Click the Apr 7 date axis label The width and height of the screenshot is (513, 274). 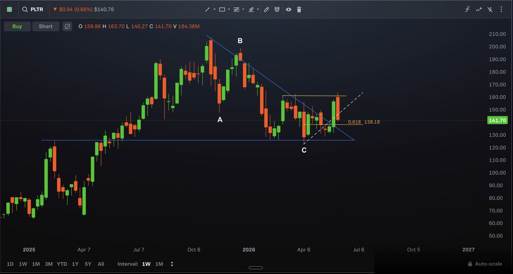(84, 250)
